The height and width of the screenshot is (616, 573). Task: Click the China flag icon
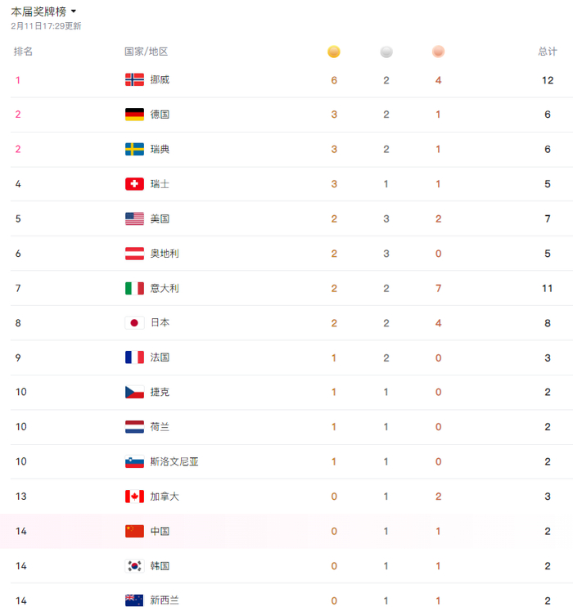coord(134,531)
